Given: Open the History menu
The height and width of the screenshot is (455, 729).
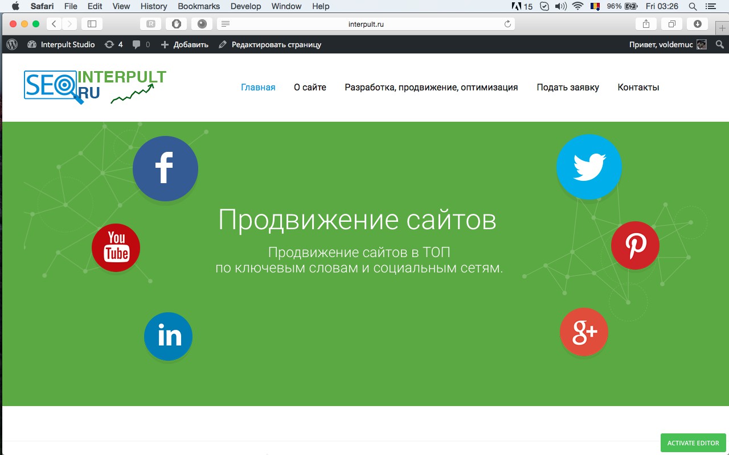Looking at the screenshot, I should coord(154,6).
